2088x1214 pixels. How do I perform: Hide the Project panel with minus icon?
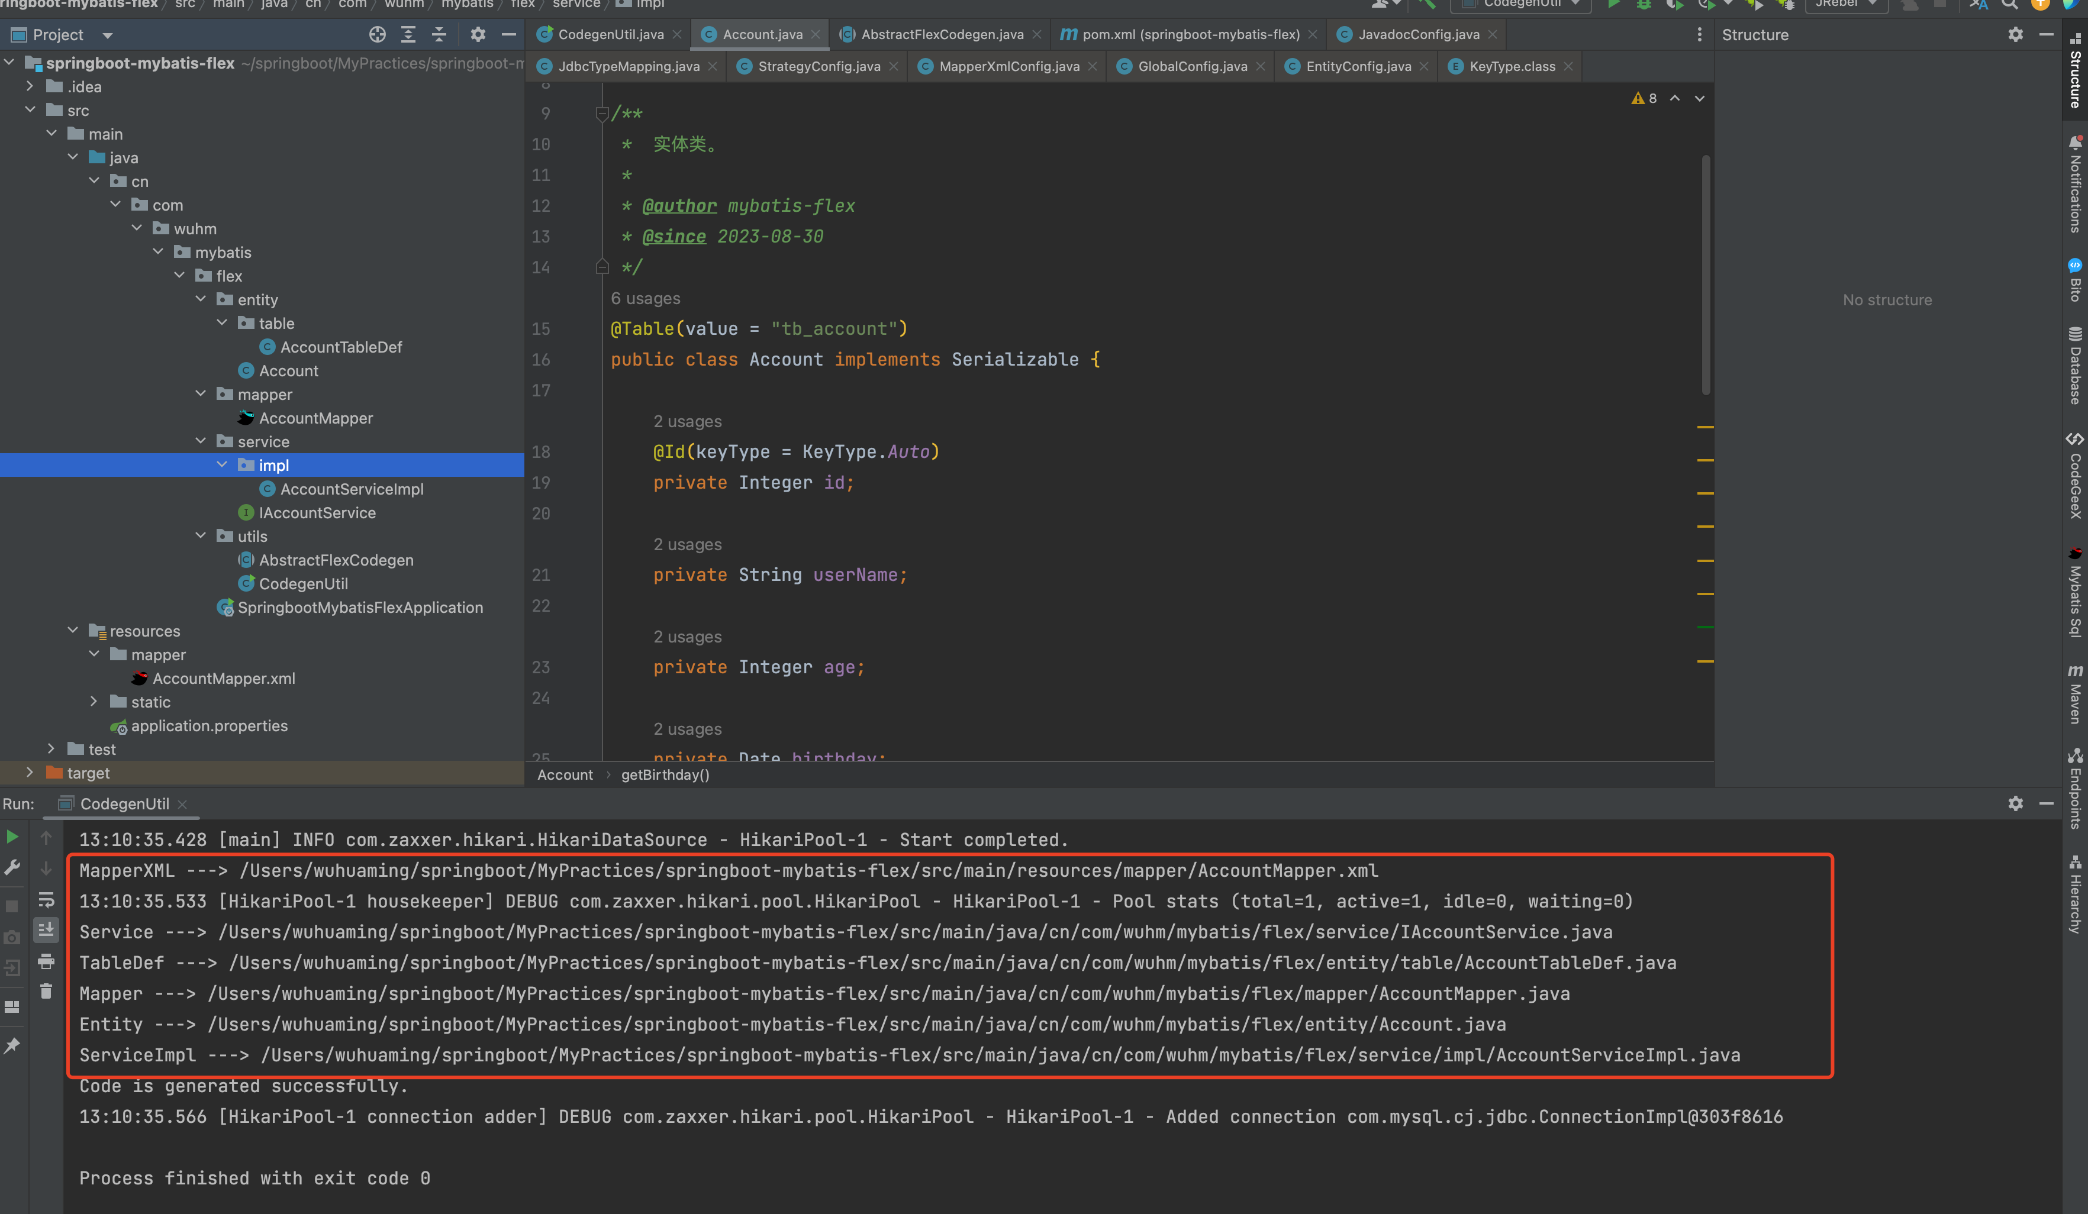[x=509, y=35]
